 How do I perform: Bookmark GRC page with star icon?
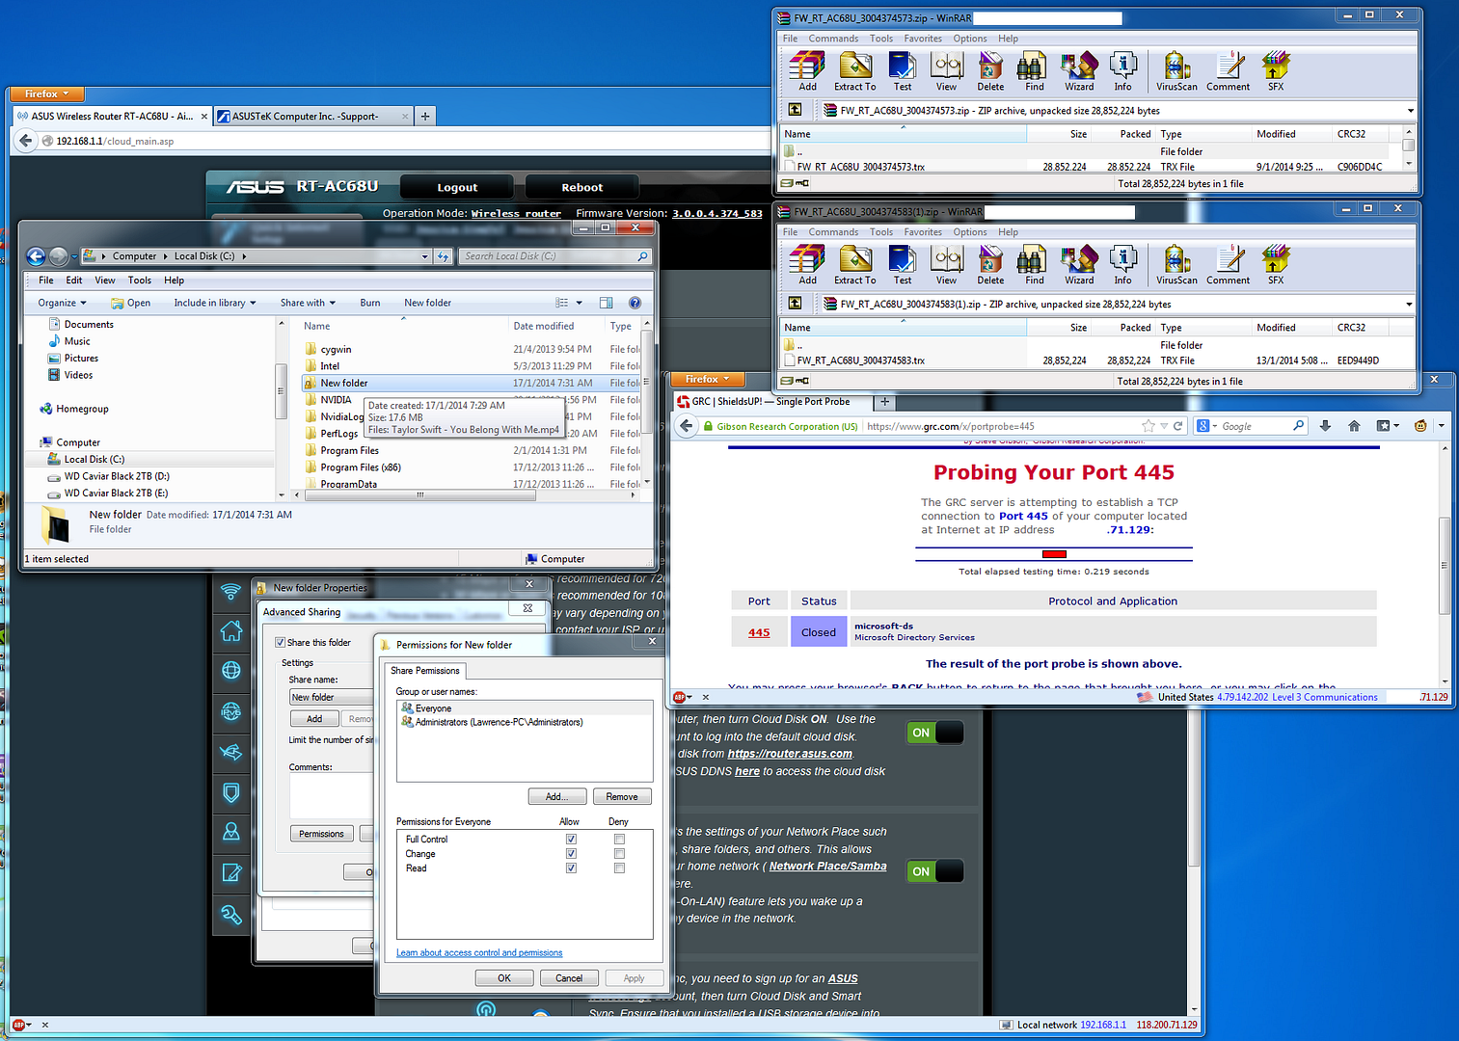(1148, 426)
